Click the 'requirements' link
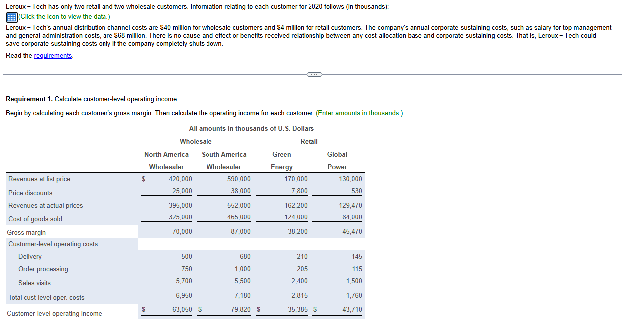Viewport: 622px width, 323px height. pos(53,55)
